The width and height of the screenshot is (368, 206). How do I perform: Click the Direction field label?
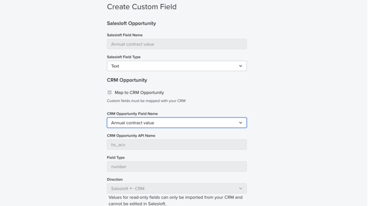point(115,180)
